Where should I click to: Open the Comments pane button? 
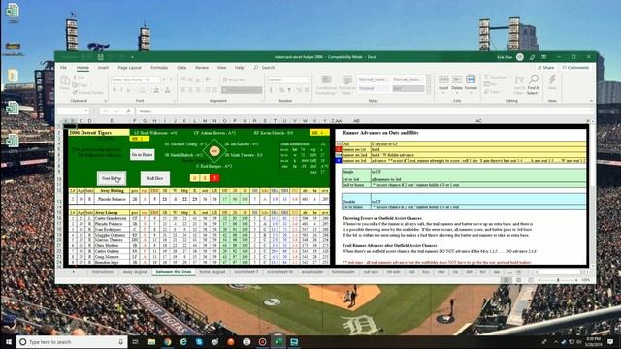pyautogui.click(x=575, y=68)
